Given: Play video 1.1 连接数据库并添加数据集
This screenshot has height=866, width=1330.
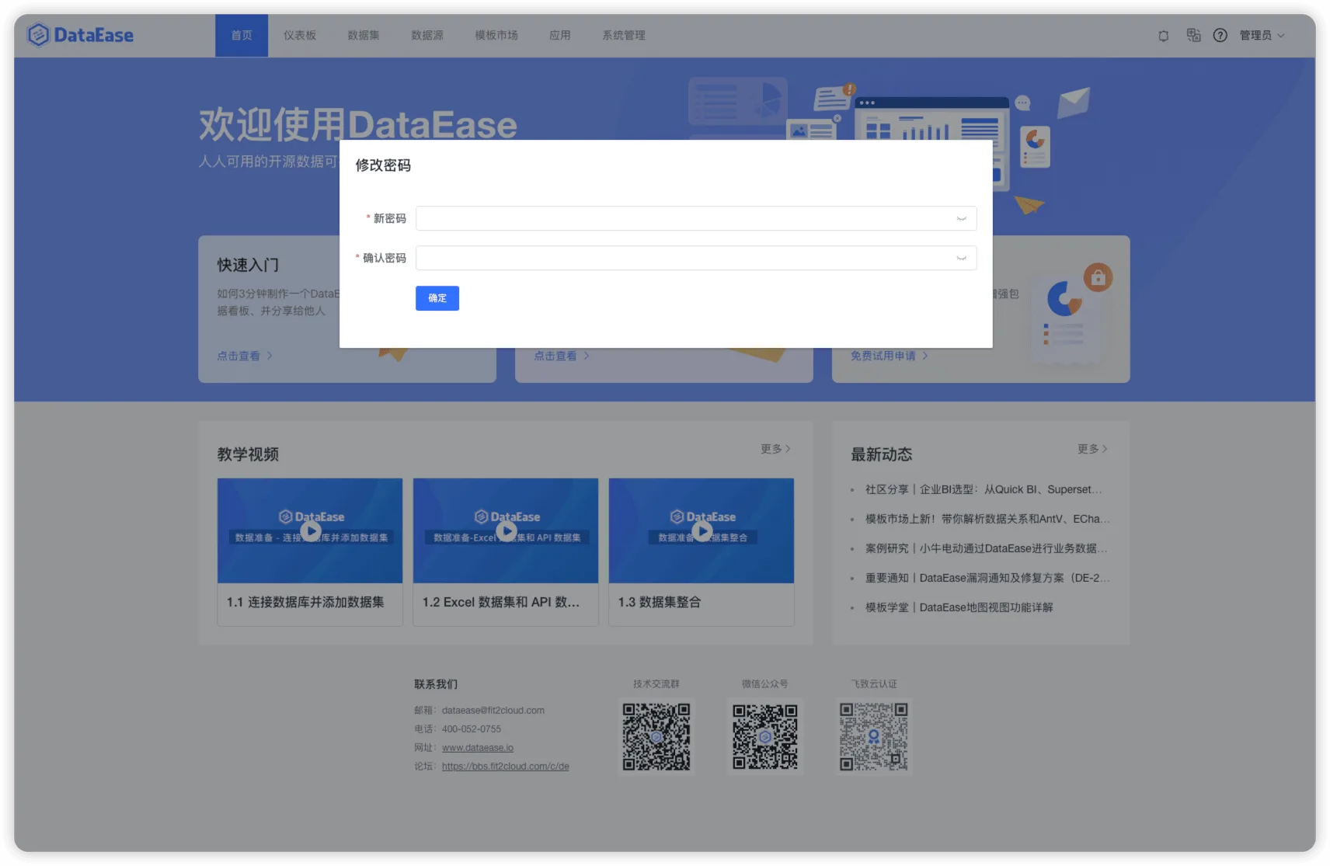Looking at the screenshot, I should point(311,531).
